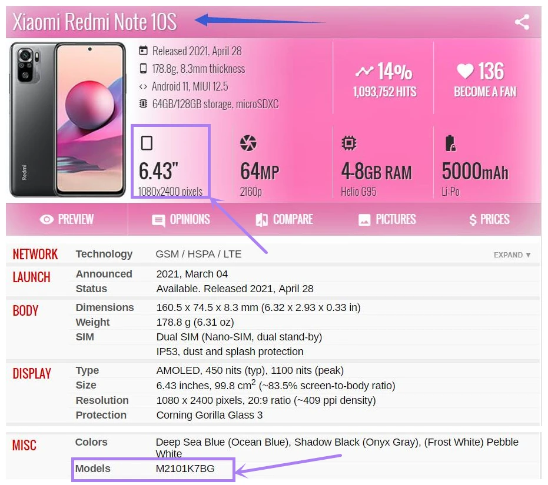Click the Display category heading

click(x=32, y=374)
